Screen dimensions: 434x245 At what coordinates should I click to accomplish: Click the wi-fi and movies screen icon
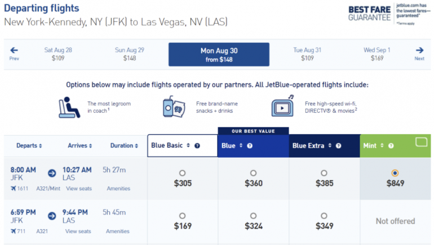click(282, 107)
